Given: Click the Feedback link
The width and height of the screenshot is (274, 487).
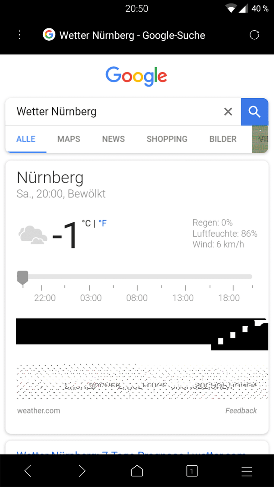Looking at the screenshot, I should pyautogui.click(x=241, y=411).
